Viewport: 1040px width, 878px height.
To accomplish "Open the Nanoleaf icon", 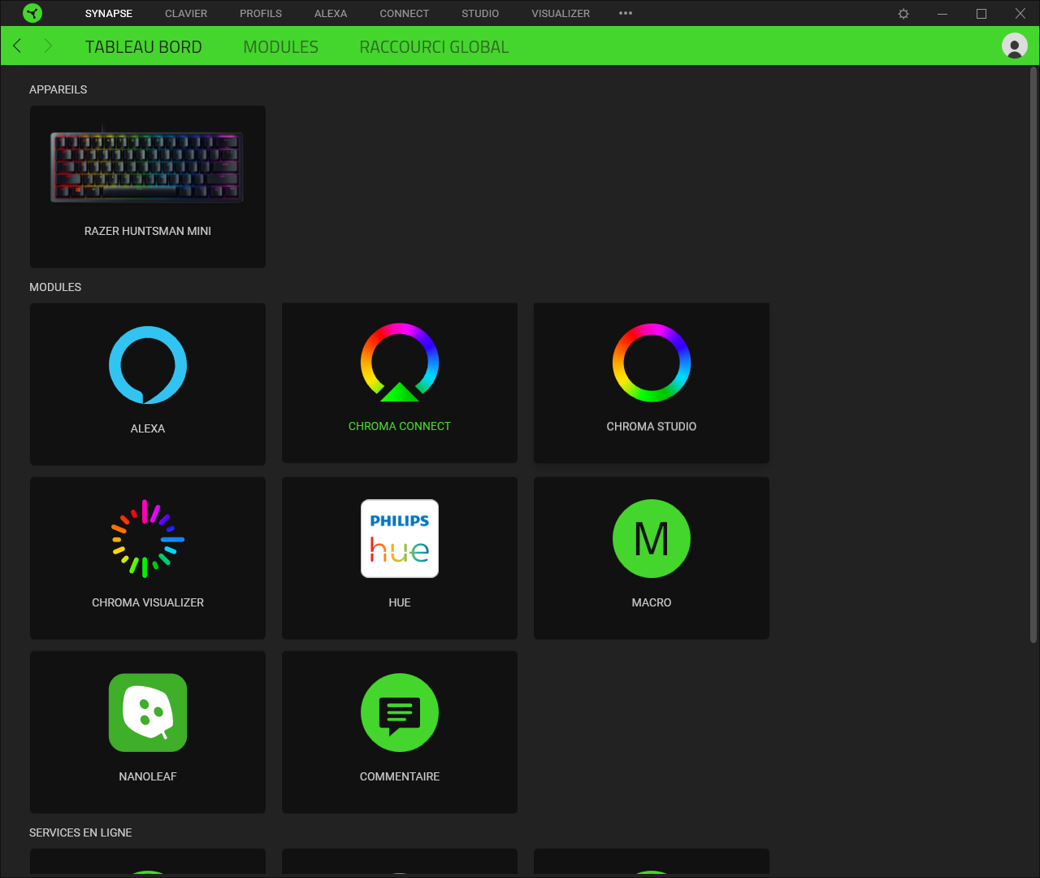I will click(x=148, y=713).
